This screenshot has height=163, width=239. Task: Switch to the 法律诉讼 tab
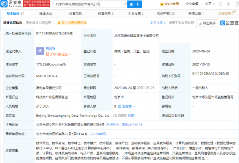46,14
